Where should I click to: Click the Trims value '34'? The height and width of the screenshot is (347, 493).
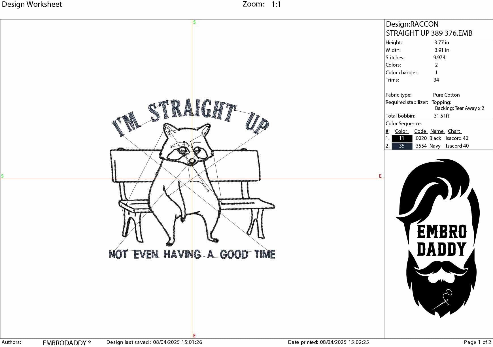436,80
